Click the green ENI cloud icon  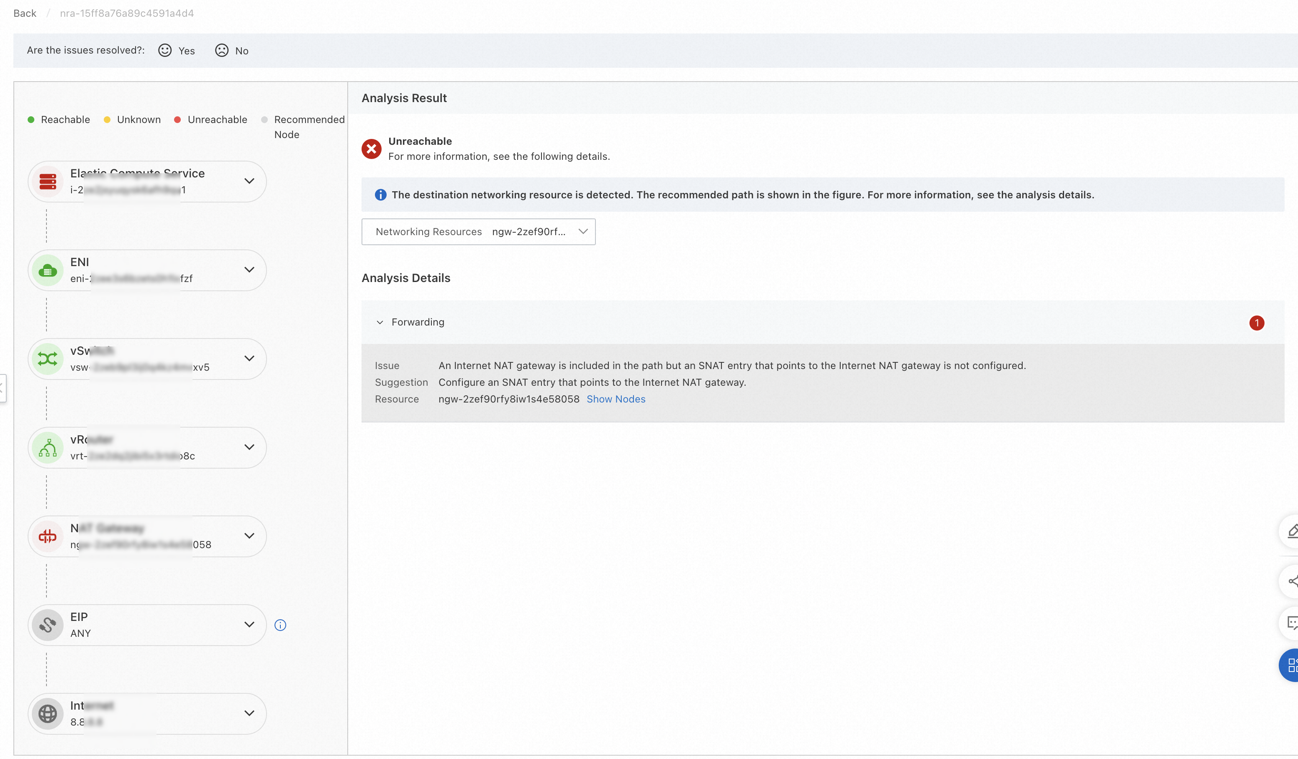[48, 270]
